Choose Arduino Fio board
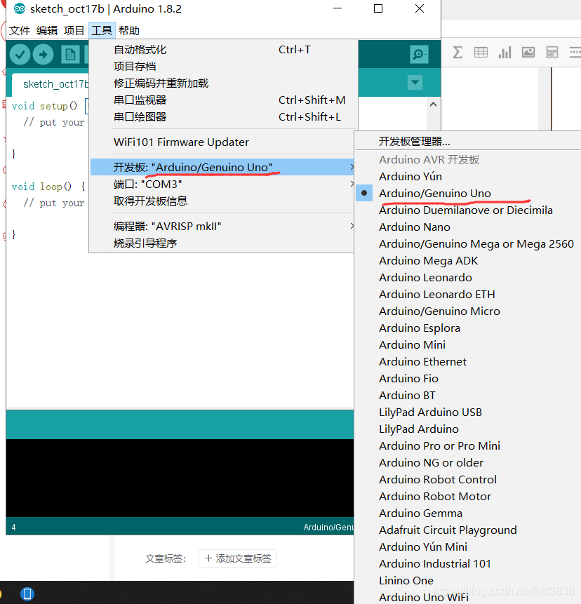This screenshot has width=581, height=604. tap(468, 379)
